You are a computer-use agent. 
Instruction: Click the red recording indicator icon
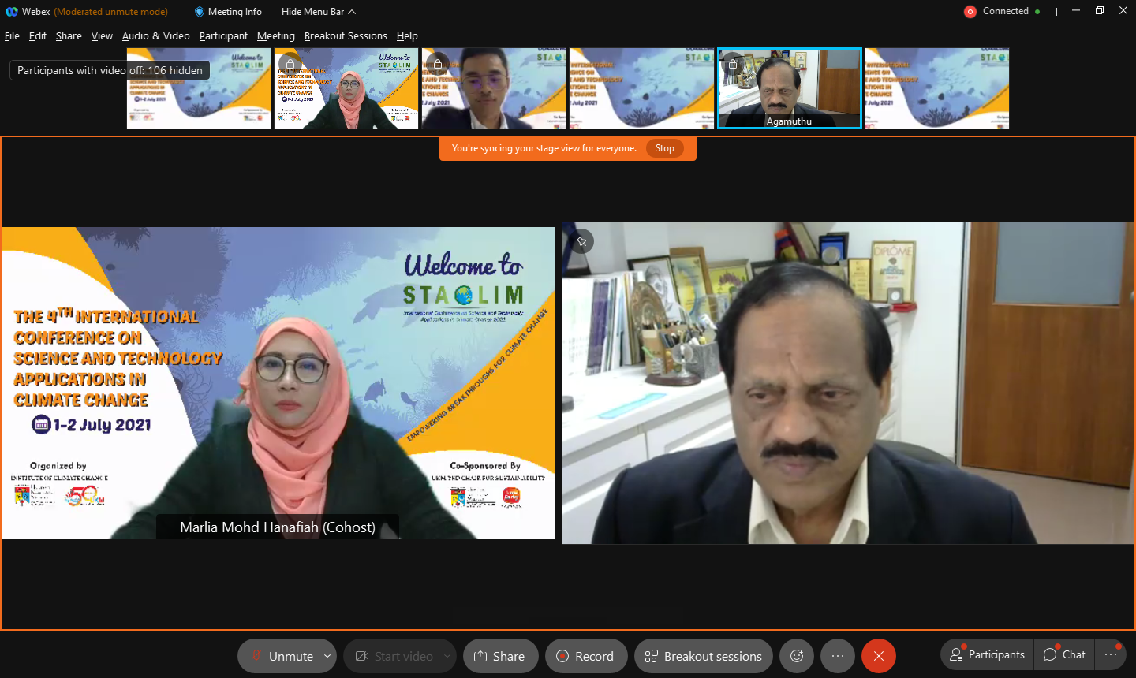tap(970, 12)
